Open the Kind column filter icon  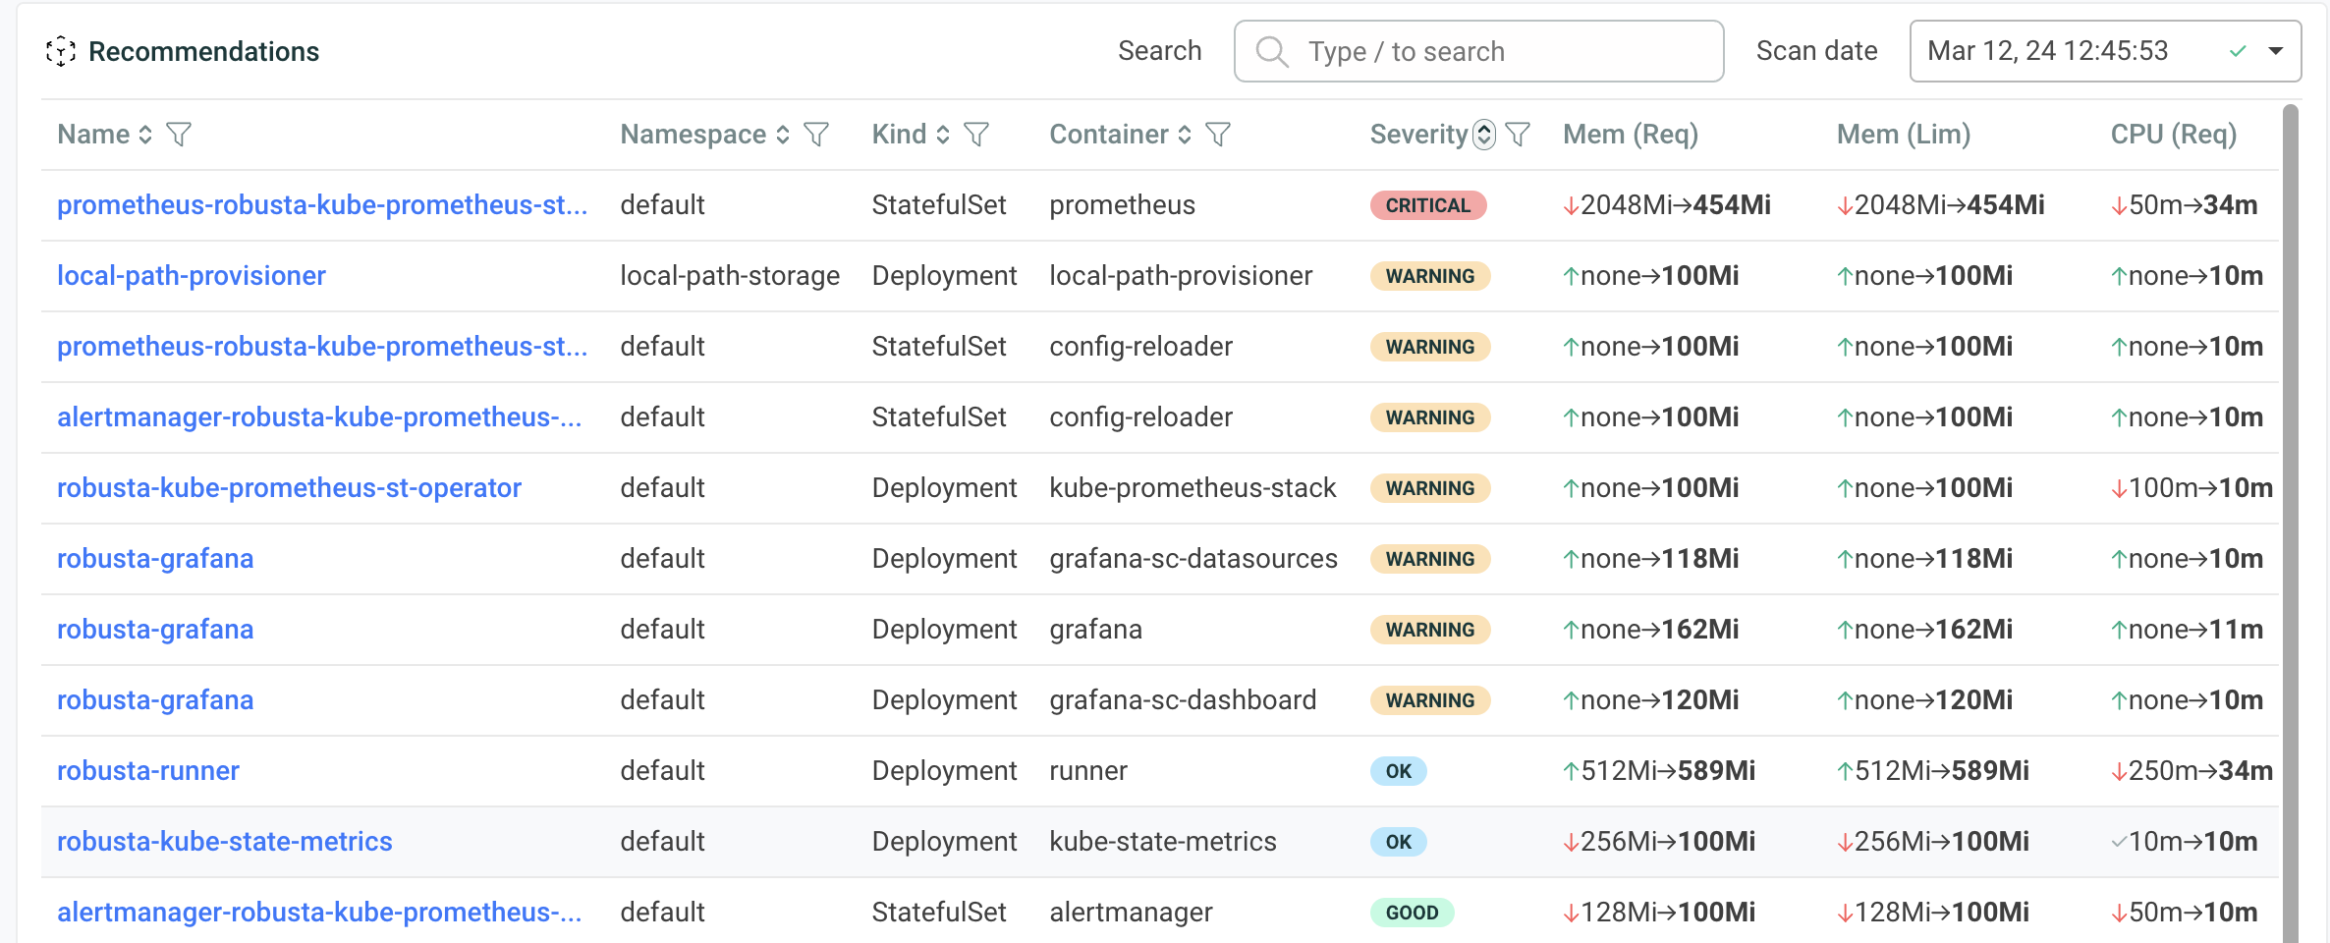pos(976,135)
